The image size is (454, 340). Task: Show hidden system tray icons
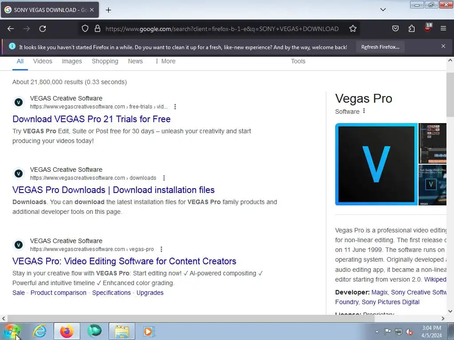[377, 332]
